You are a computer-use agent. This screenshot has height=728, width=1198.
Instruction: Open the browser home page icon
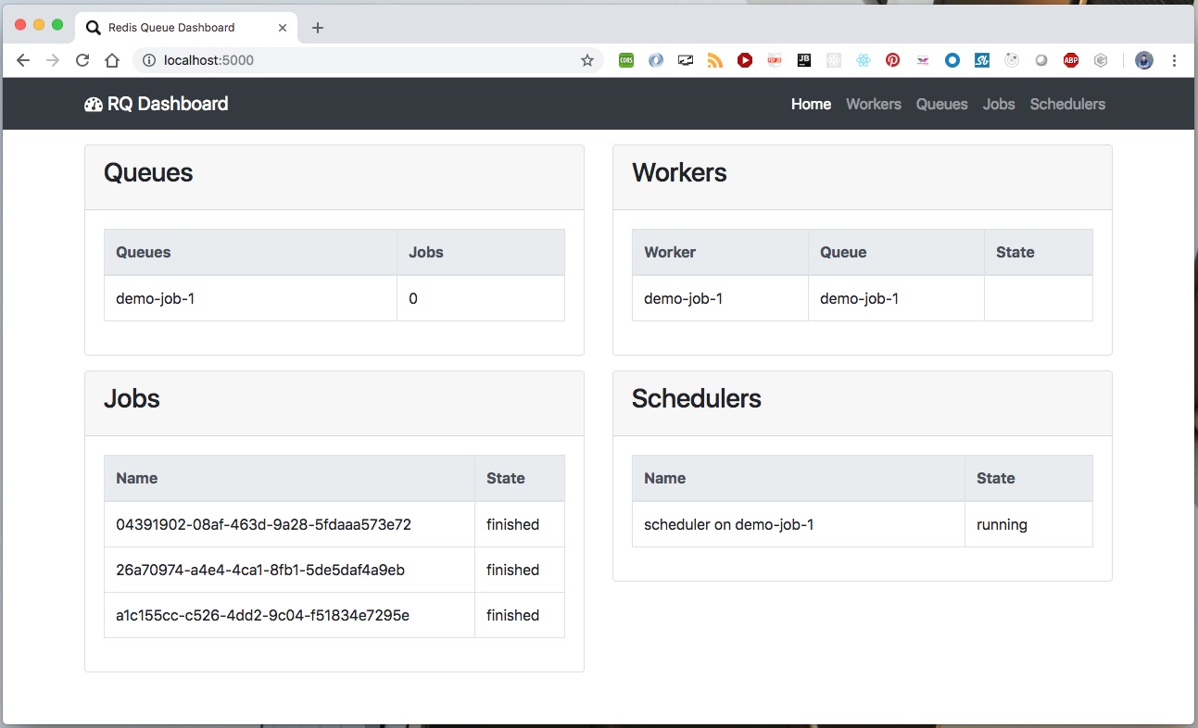(x=112, y=60)
